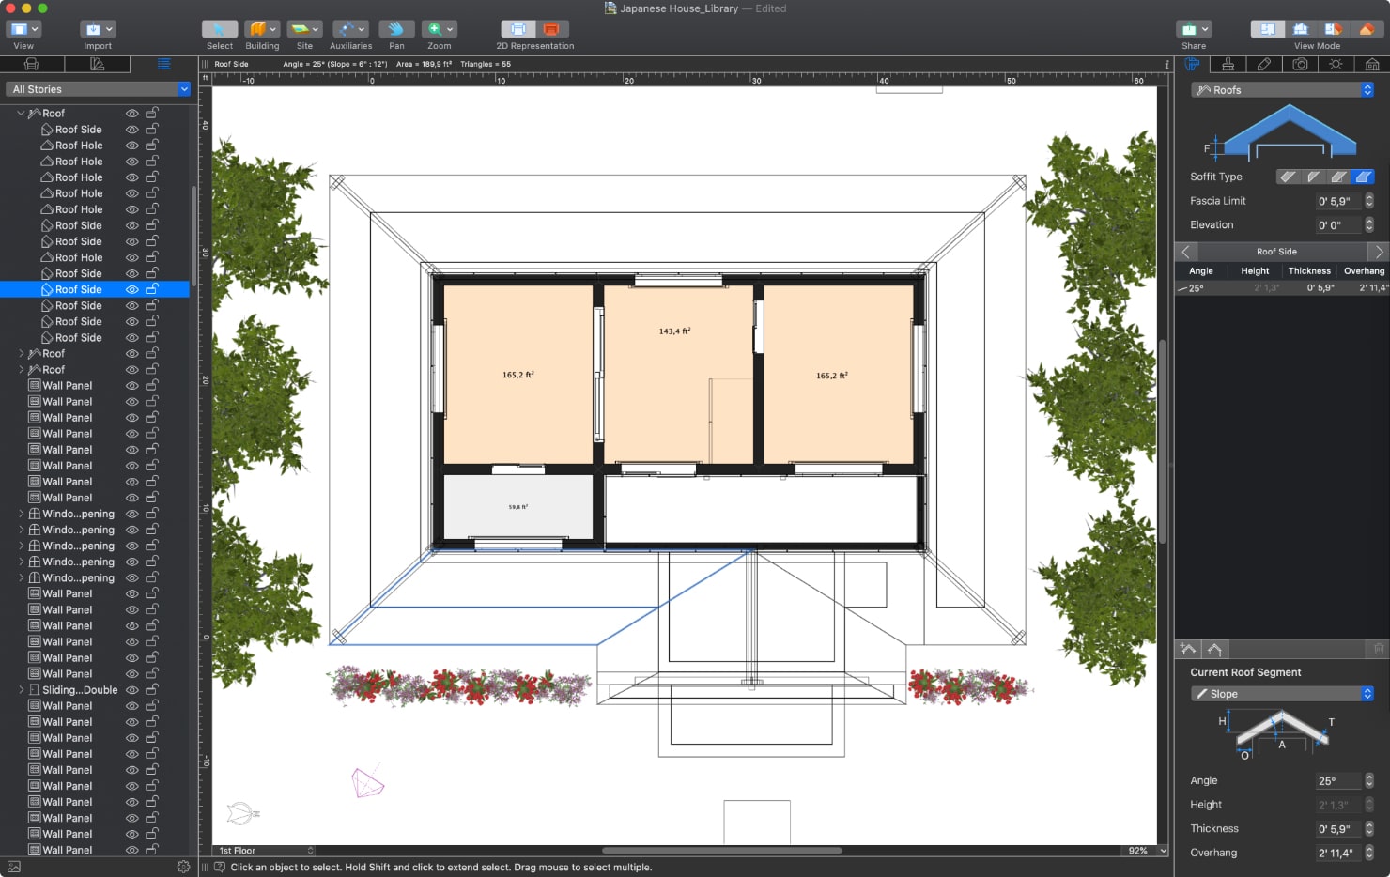The image size is (1390, 877).
Task: Expand the Sliding...Double item
Action: pos(21,690)
